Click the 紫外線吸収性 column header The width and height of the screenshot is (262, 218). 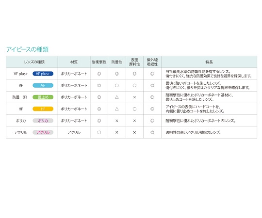coord(152,62)
